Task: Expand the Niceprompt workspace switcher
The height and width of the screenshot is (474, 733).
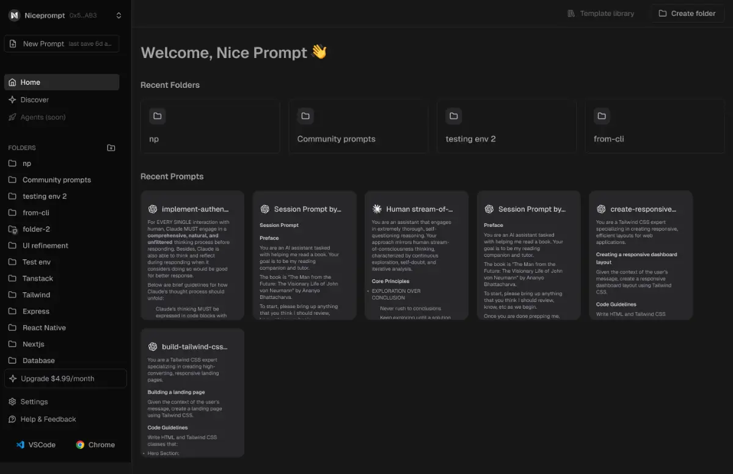Action: tap(119, 15)
